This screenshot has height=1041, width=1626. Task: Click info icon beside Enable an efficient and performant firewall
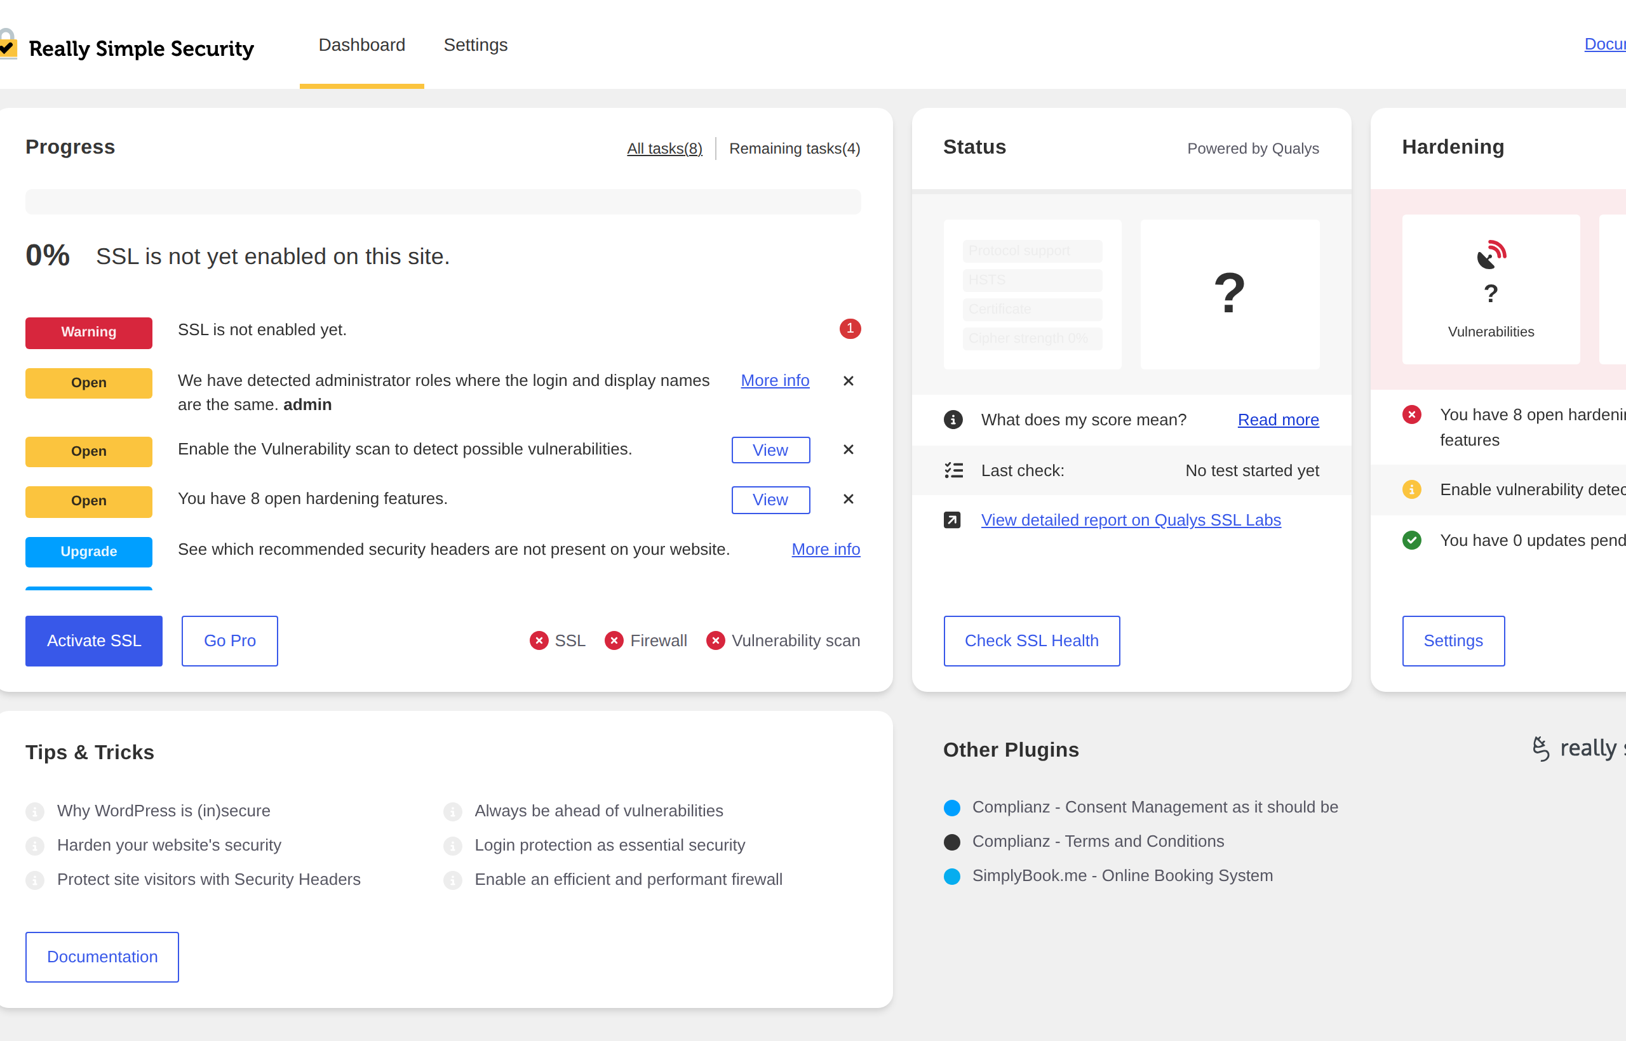(452, 880)
